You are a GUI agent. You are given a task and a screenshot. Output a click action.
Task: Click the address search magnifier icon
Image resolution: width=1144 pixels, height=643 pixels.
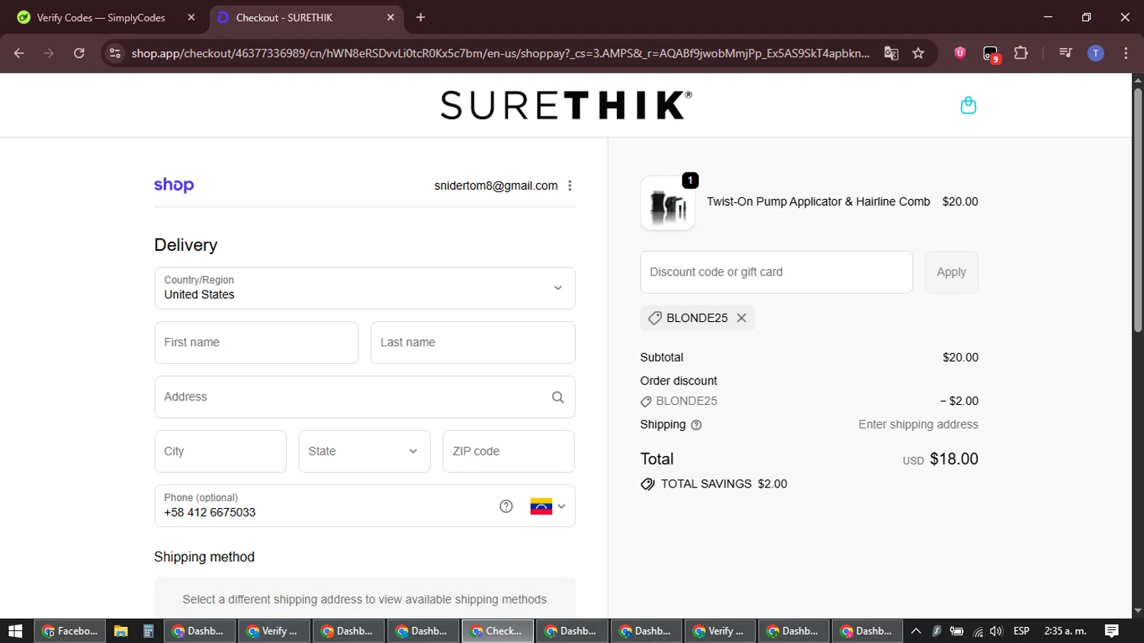(558, 397)
